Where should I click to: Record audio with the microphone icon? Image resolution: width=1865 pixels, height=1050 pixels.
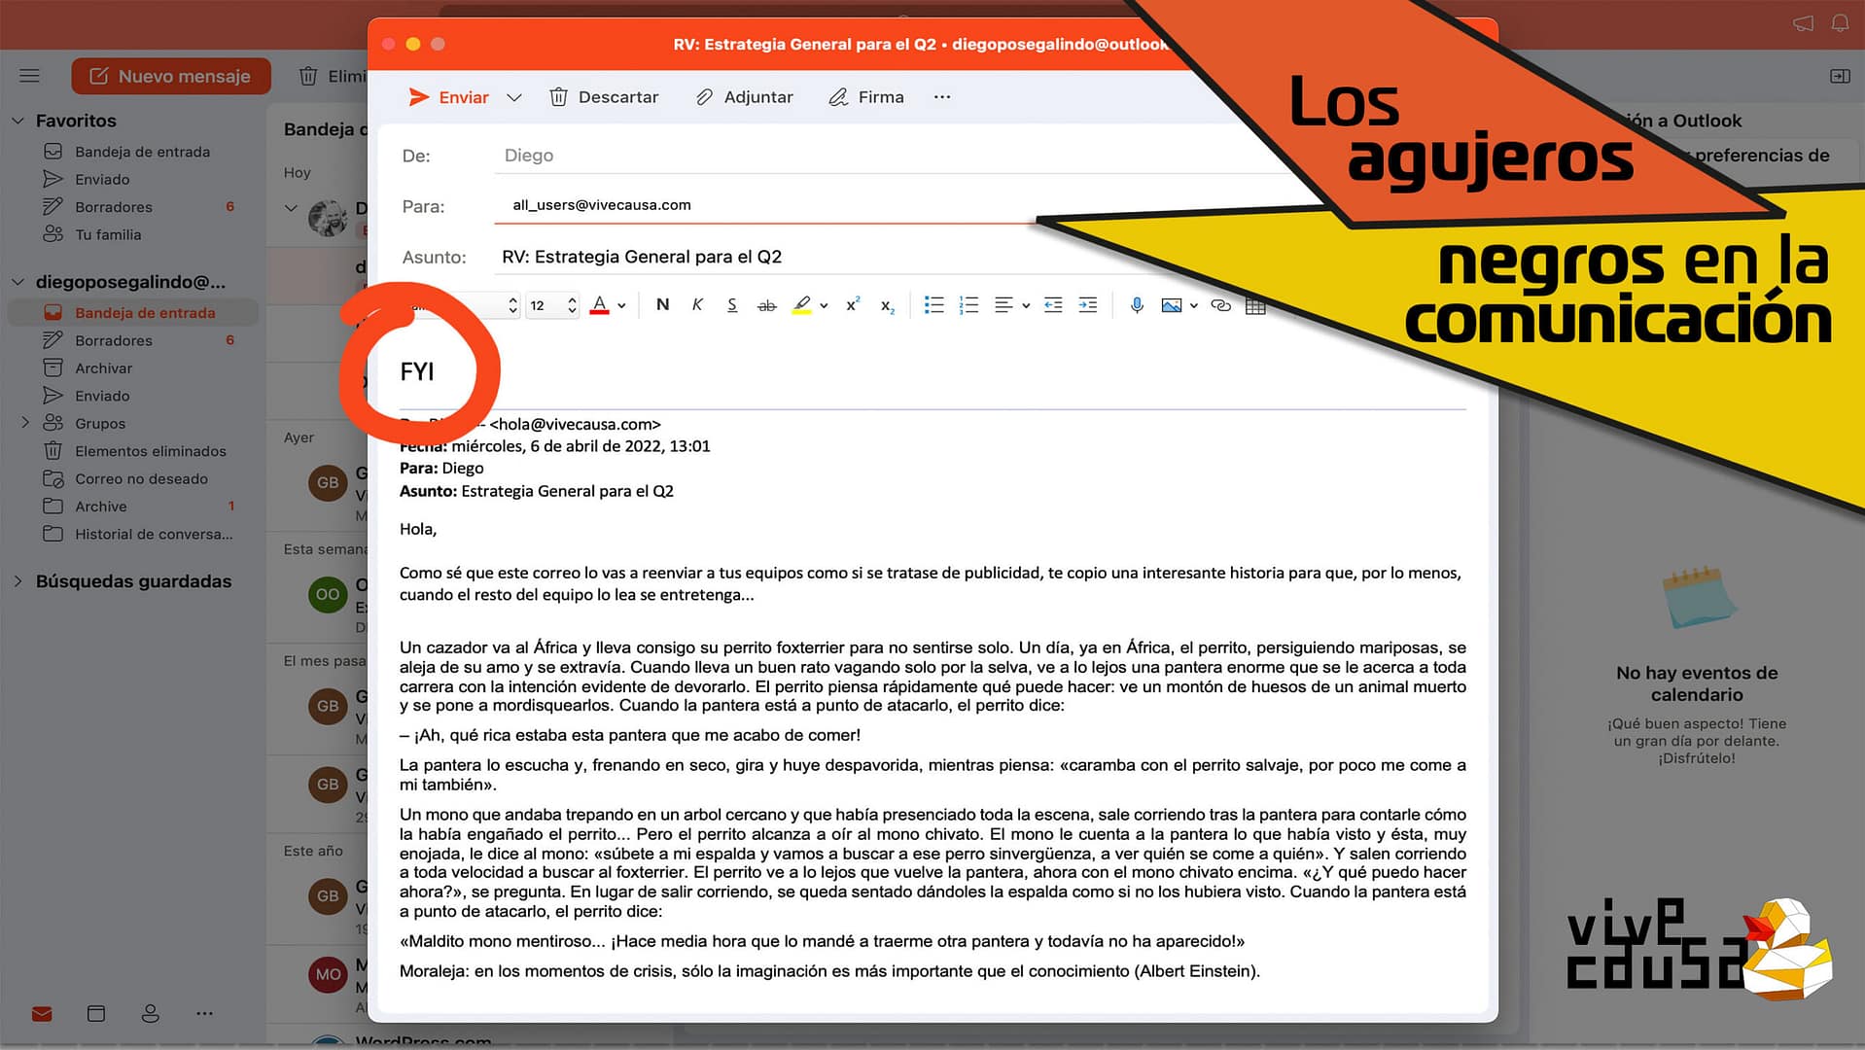point(1136,304)
